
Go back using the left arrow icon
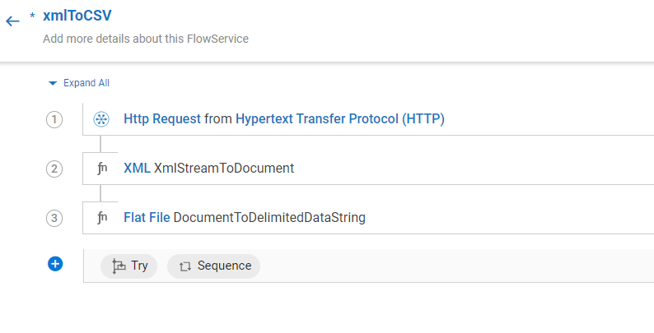[12, 21]
